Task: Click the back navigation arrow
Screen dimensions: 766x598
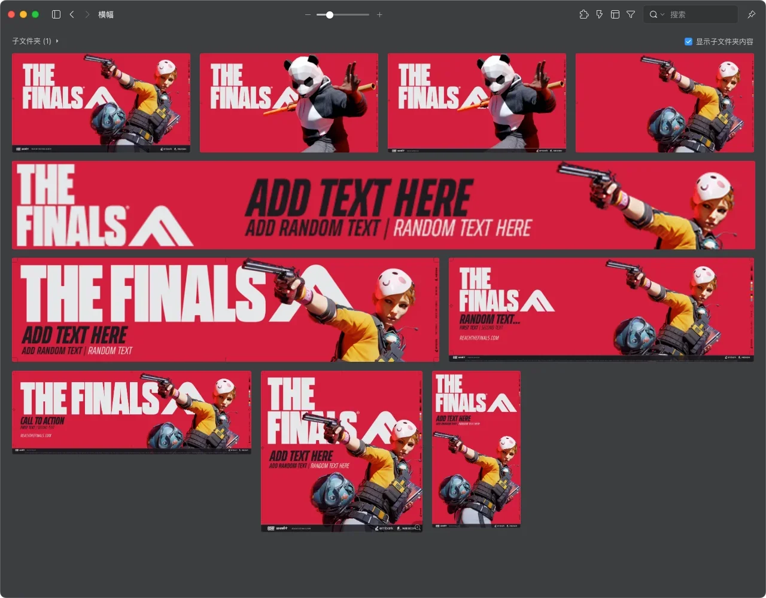Action: click(x=72, y=14)
